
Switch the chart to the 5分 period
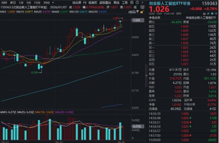point(29,3)
